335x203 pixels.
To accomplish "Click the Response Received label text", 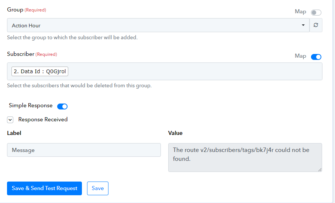I will coord(43,119).
